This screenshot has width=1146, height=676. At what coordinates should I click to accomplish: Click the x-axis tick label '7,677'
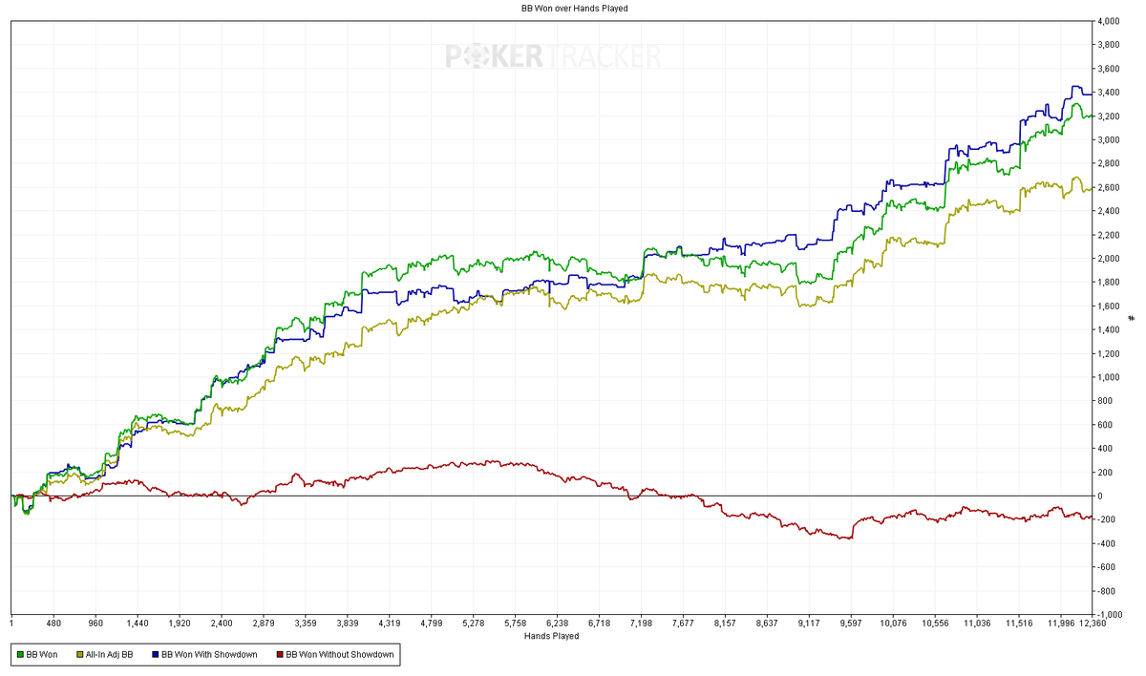pyautogui.click(x=683, y=623)
